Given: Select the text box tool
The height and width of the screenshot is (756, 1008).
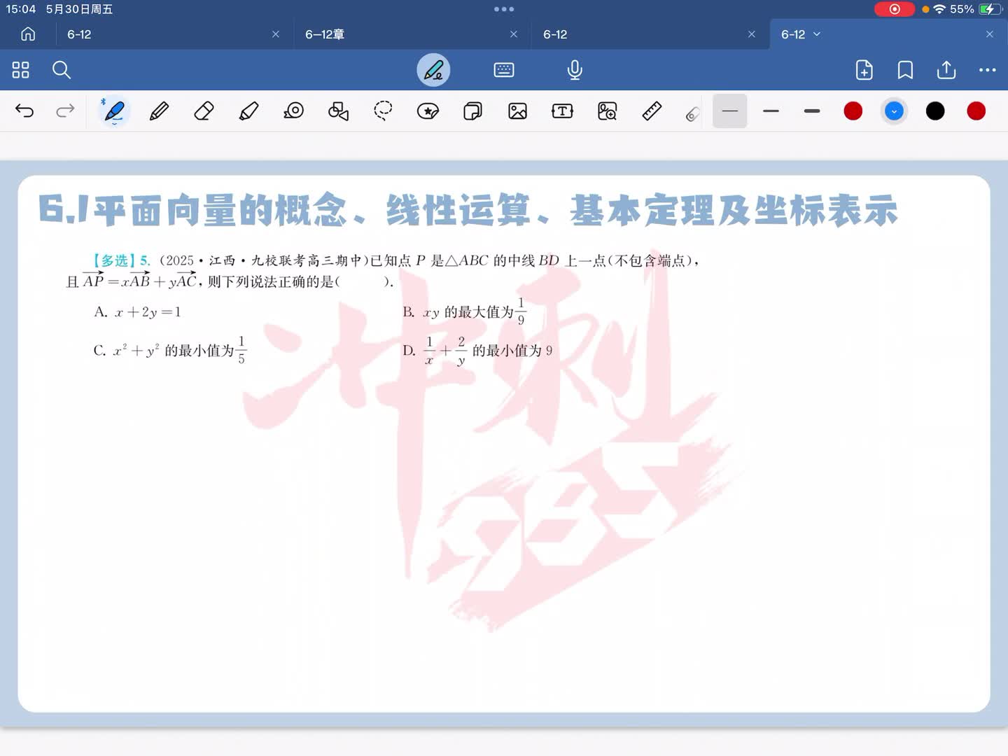Looking at the screenshot, I should click(x=562, y=111).
